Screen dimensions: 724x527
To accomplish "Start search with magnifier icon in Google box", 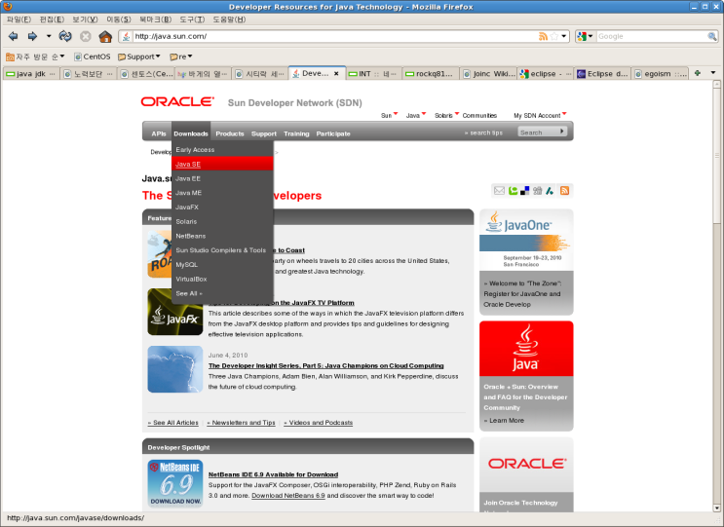I will (x=712, y=36).
